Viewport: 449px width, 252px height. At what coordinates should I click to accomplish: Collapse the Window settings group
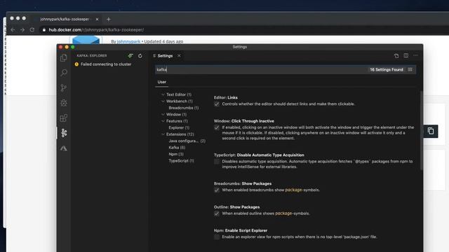[x=163, y=114]
